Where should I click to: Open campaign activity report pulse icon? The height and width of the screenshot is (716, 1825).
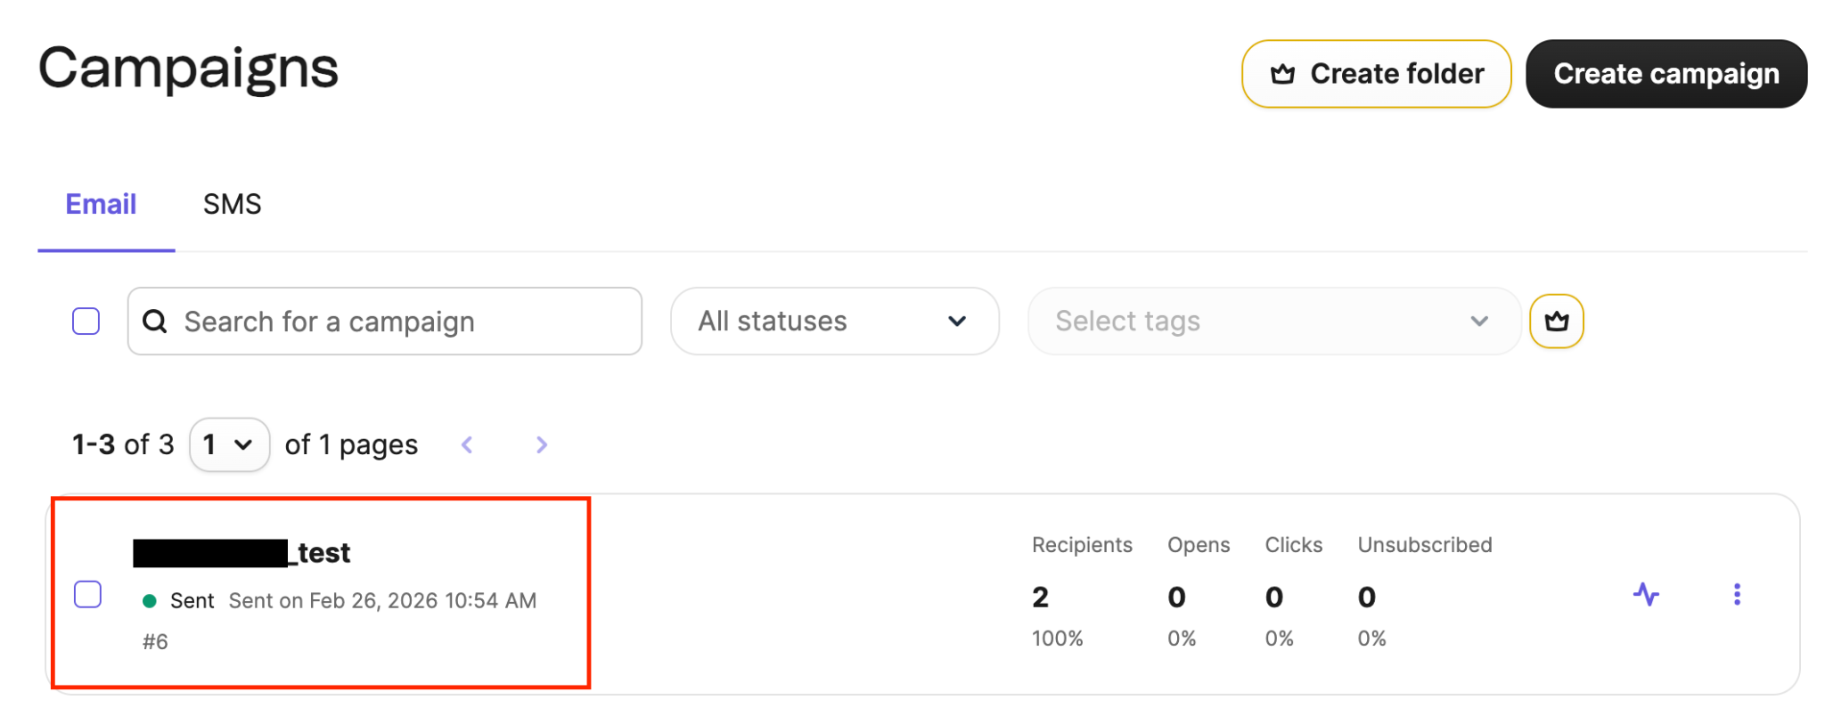point(1646,594)
